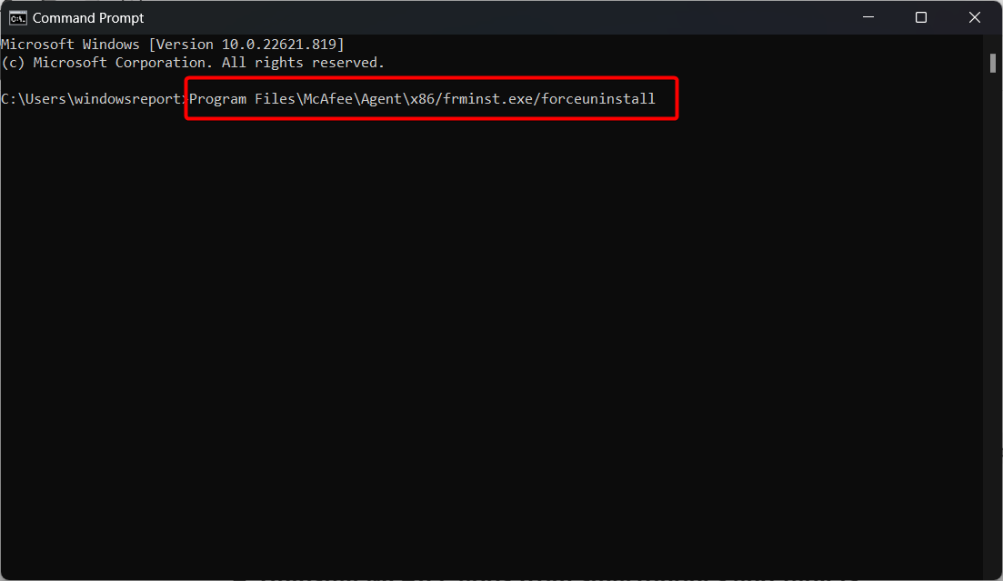Screen dimensions: 1003x581
Task: Click the word "Agent" in the command path
Action: point(381,99)
